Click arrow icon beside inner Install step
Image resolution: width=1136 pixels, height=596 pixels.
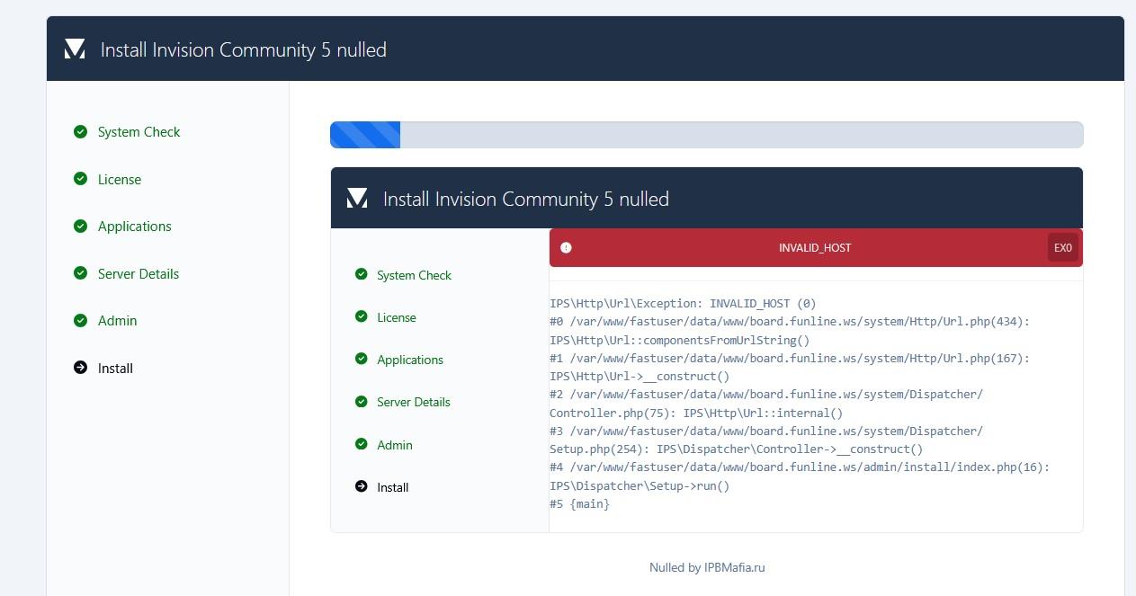coord(362,486)
